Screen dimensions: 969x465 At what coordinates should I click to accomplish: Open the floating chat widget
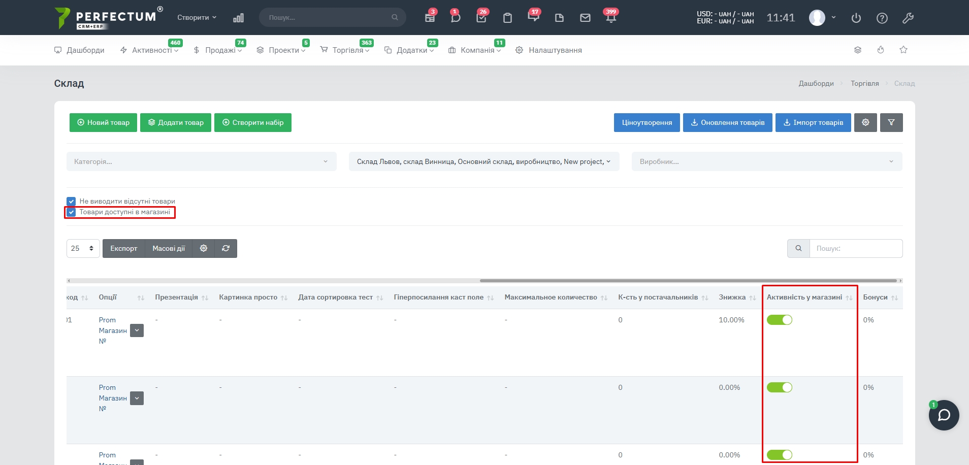(944, 415)
